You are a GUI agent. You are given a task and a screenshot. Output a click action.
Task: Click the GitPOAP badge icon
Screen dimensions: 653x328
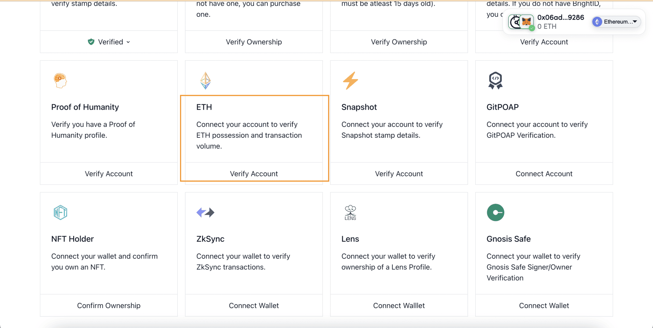point(496,81)
